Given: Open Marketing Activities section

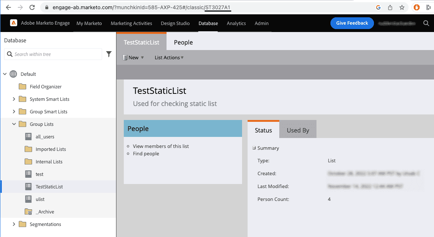Looking at the screenshot, I should click(131, 23).
